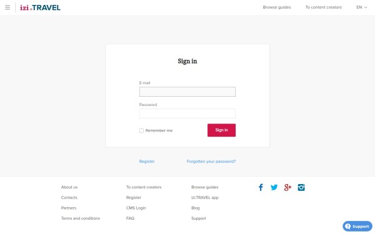Expand the EN language dropdown
The image size is (375, 234).
point(362,7)
